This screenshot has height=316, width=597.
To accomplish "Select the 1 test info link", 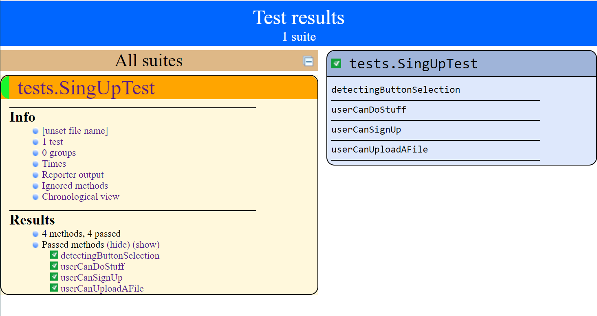I will (53, 142).
